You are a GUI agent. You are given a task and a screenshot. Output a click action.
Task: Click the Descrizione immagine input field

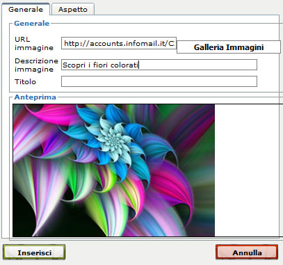(x=159, y=65)
